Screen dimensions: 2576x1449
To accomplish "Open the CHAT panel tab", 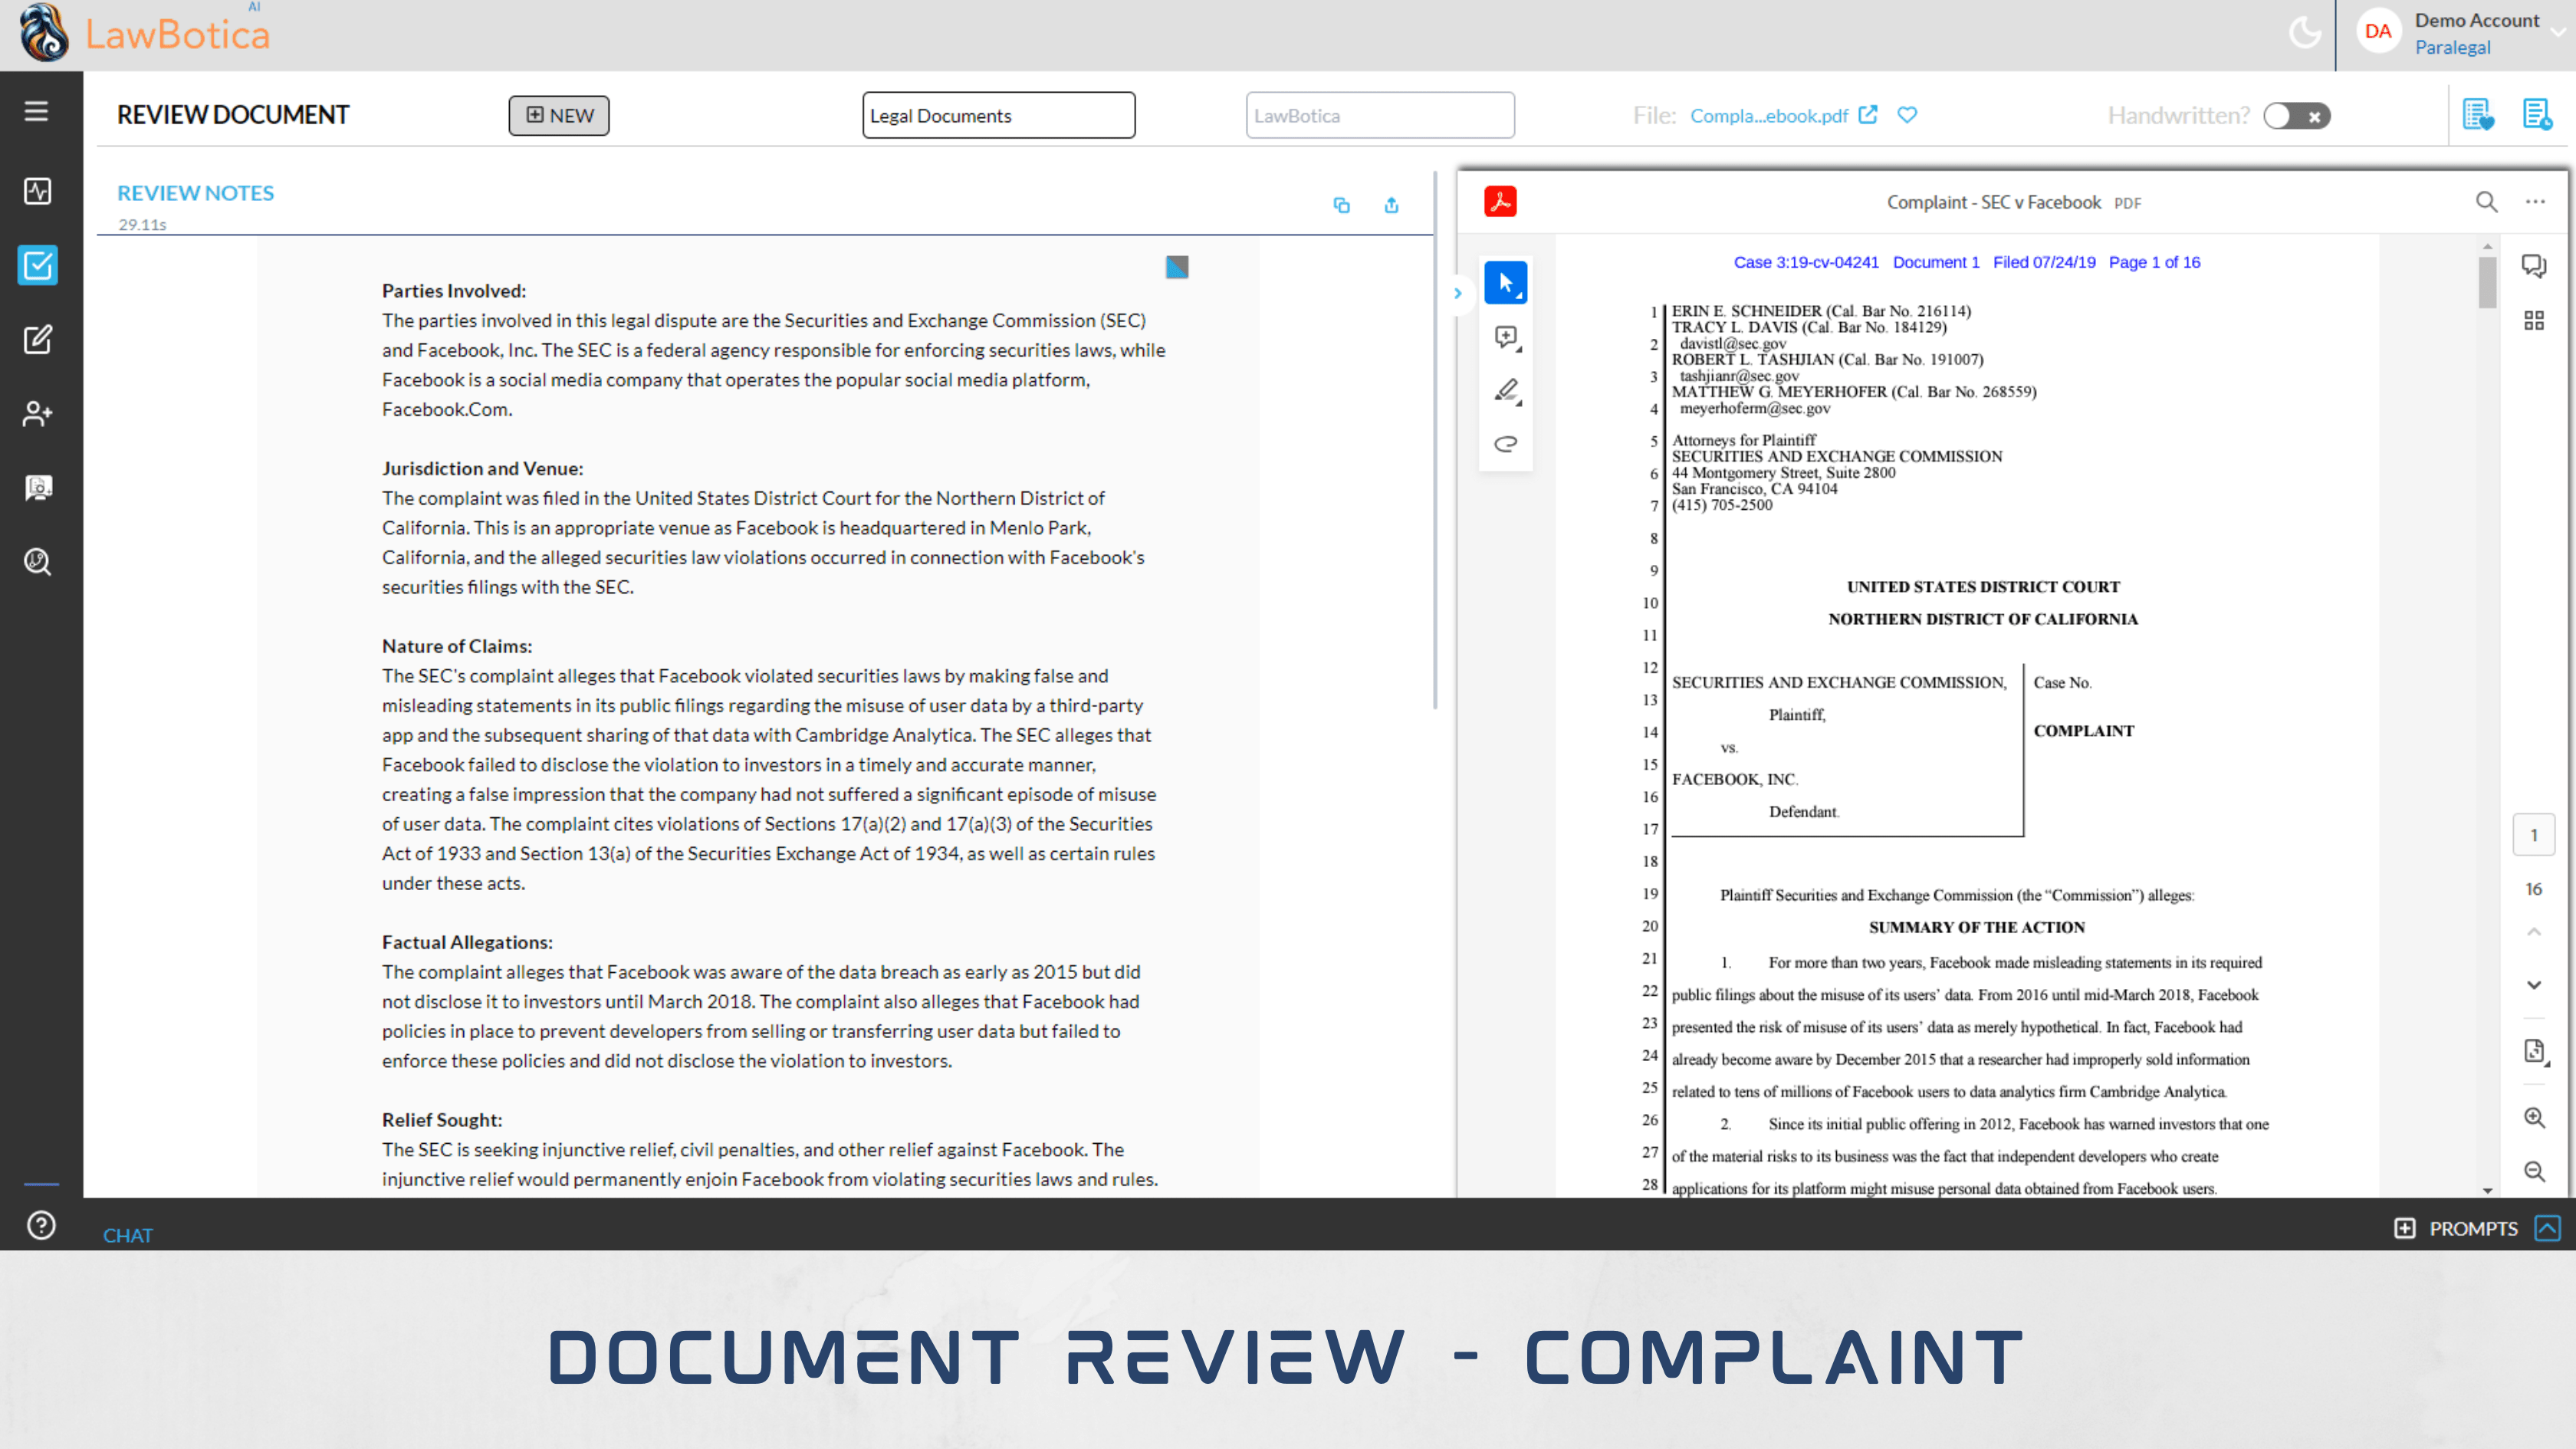I will click(x=127, y=1233).
